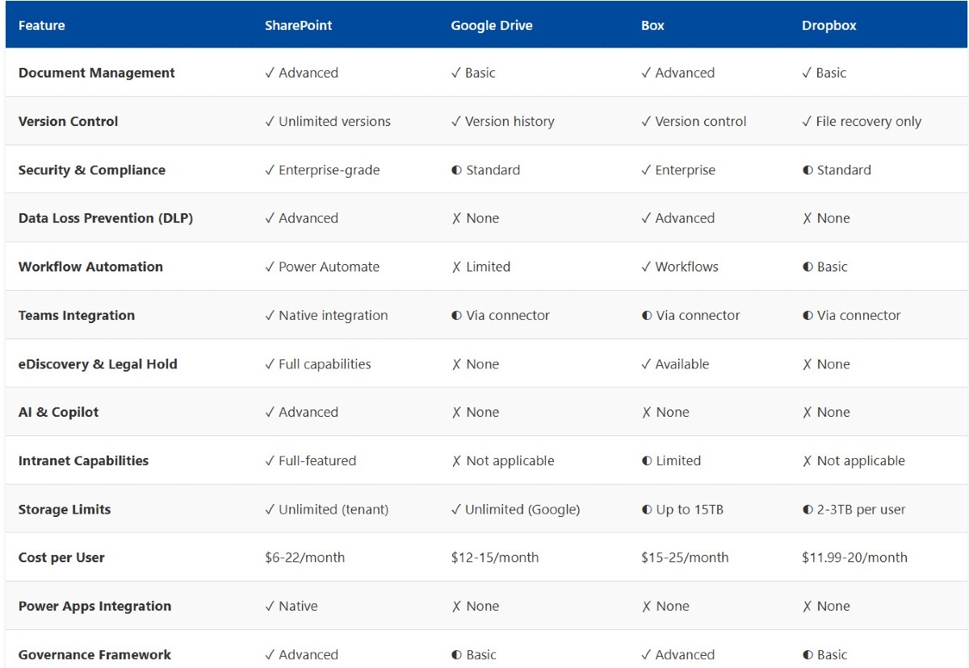969x668 pixels.
Task: Click Box "Via connector" Teams cell
Action: coord(690,315)
